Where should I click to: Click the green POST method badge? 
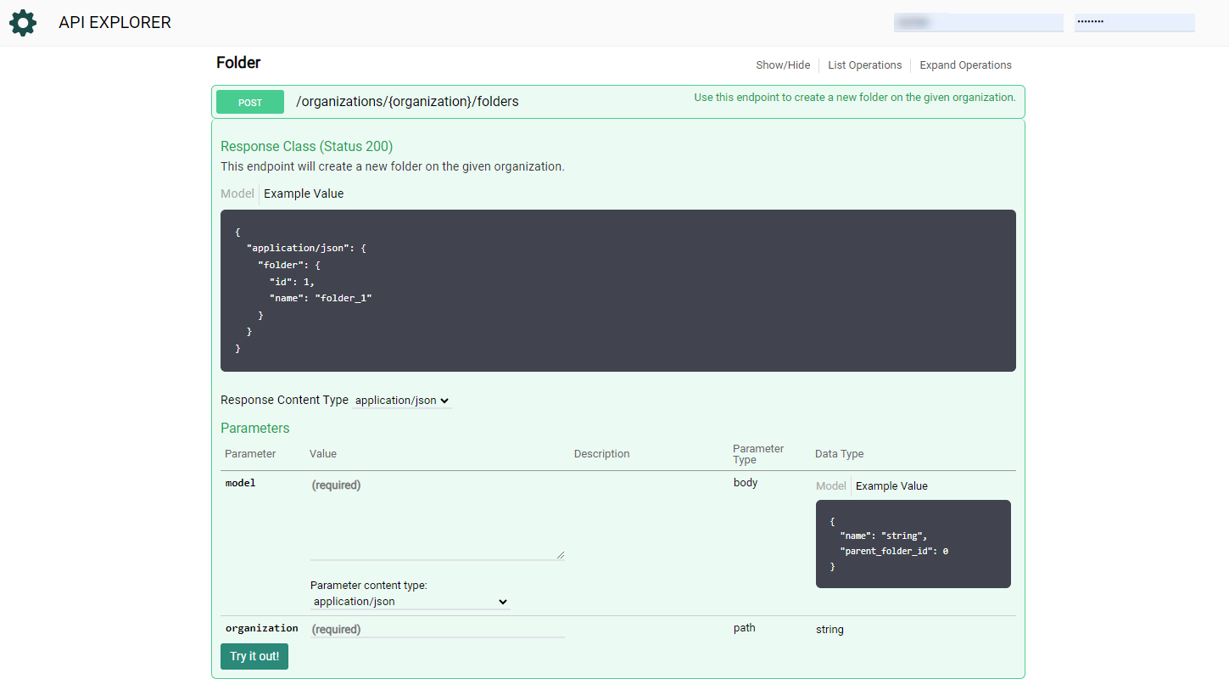250,102
